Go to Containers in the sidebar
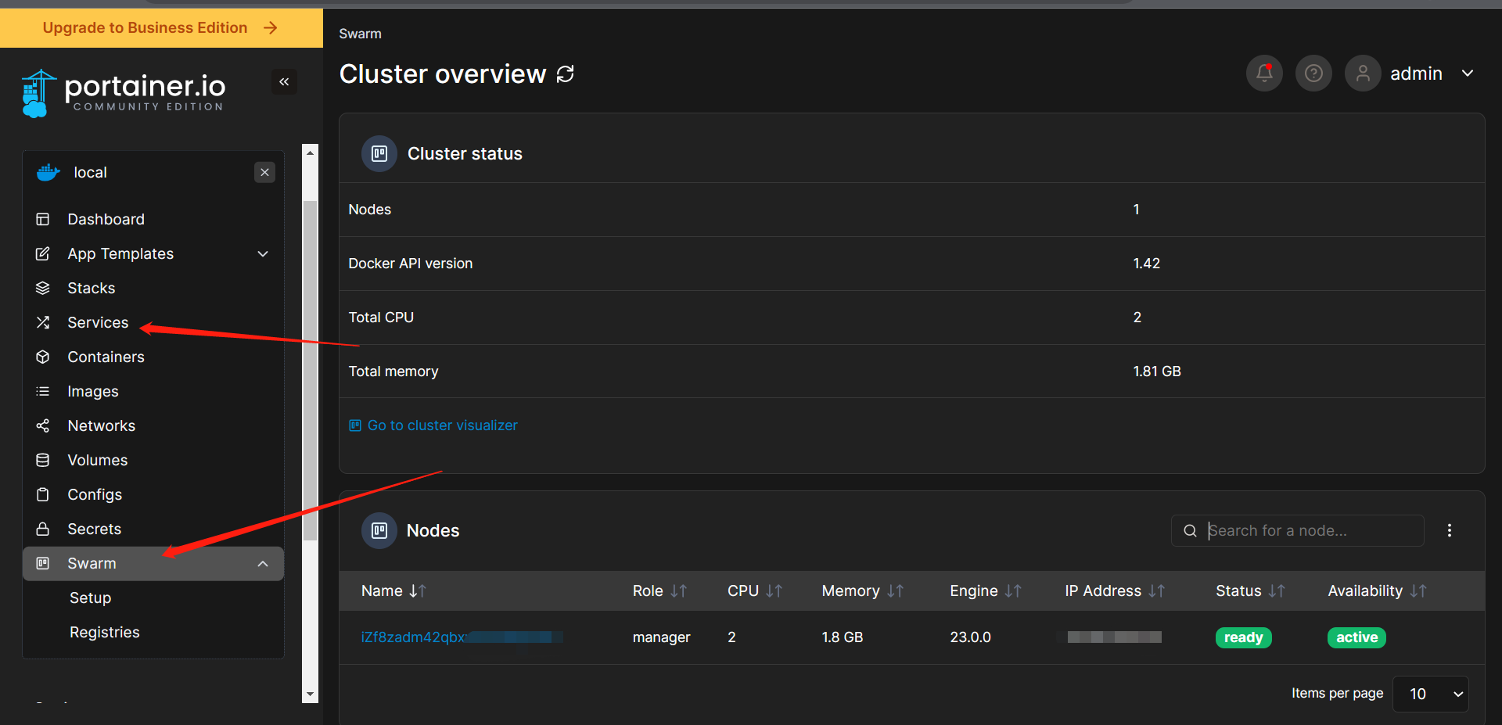This screenshot has width=1502, height=725. (106, 357)
